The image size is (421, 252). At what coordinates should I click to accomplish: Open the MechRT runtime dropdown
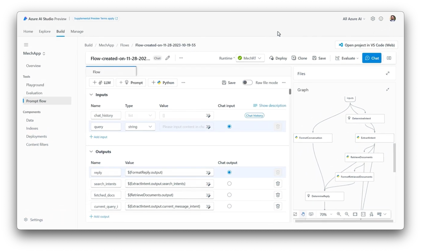pyautogui.click(x=250, y=58)
